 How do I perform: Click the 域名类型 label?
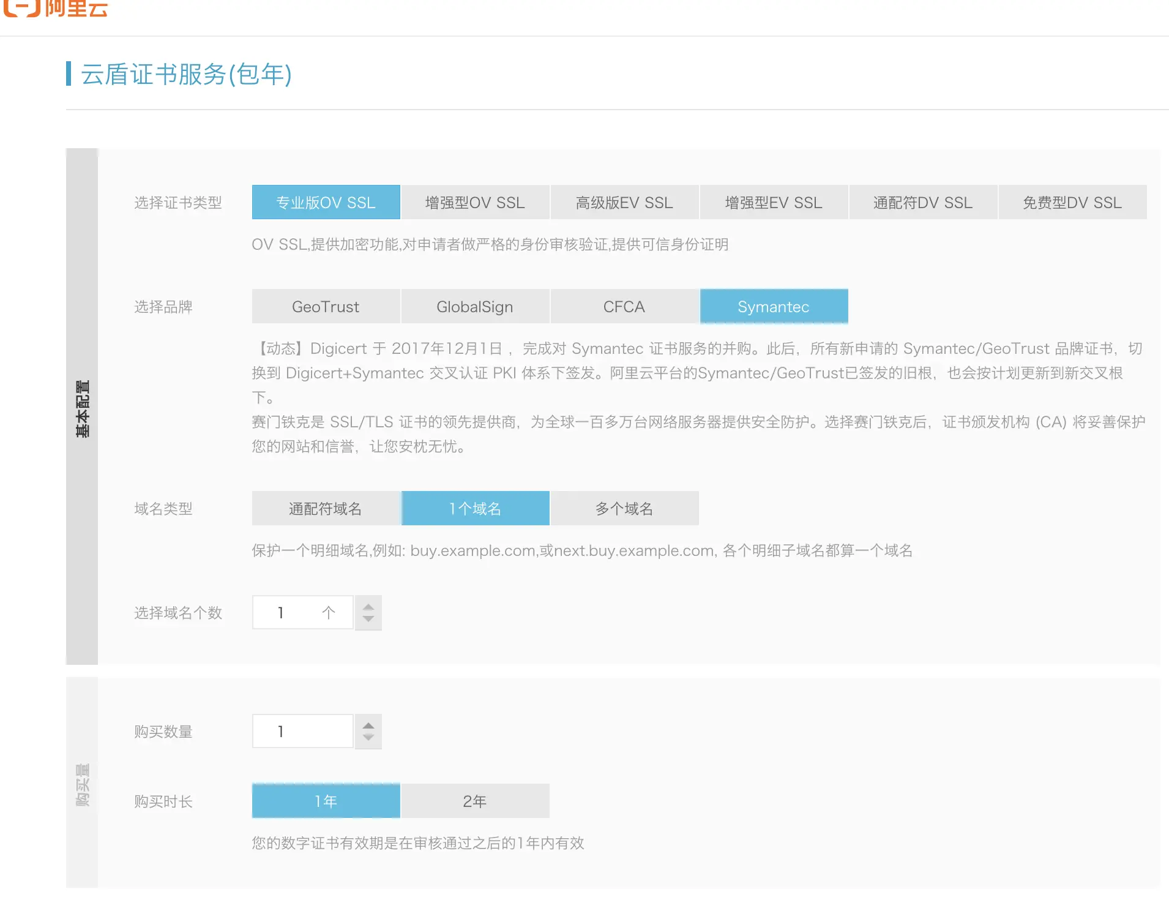pos(163,509)
